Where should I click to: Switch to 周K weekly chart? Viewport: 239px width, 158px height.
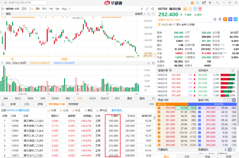38,9
